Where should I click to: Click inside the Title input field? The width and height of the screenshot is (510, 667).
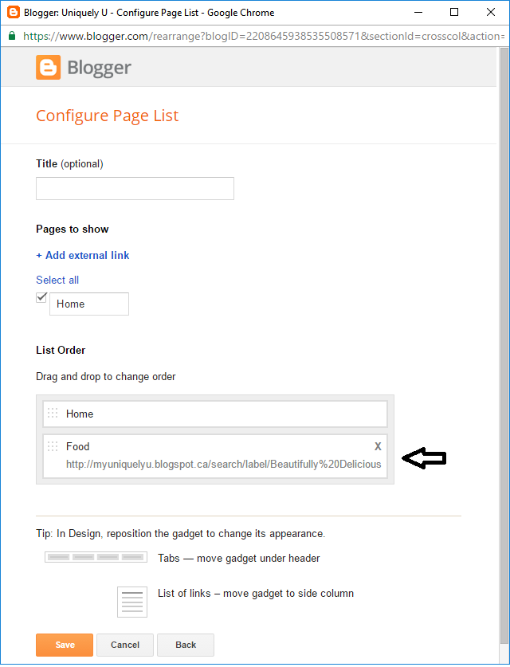tap(134, 188)
